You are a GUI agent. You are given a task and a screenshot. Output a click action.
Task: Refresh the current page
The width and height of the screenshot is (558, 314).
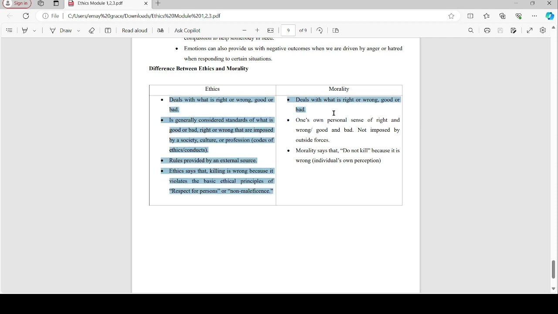pos(26,16)
